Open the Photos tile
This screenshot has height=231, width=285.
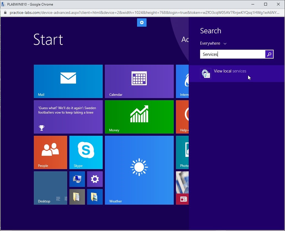tap(182, 152)
